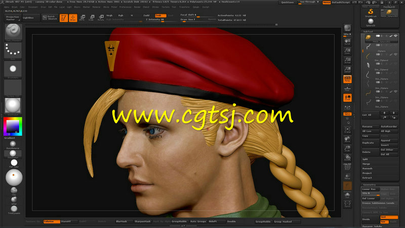Select the Scale transform tool in top shelf
Viewport: 405px width, 228px height.
point(92,18)
